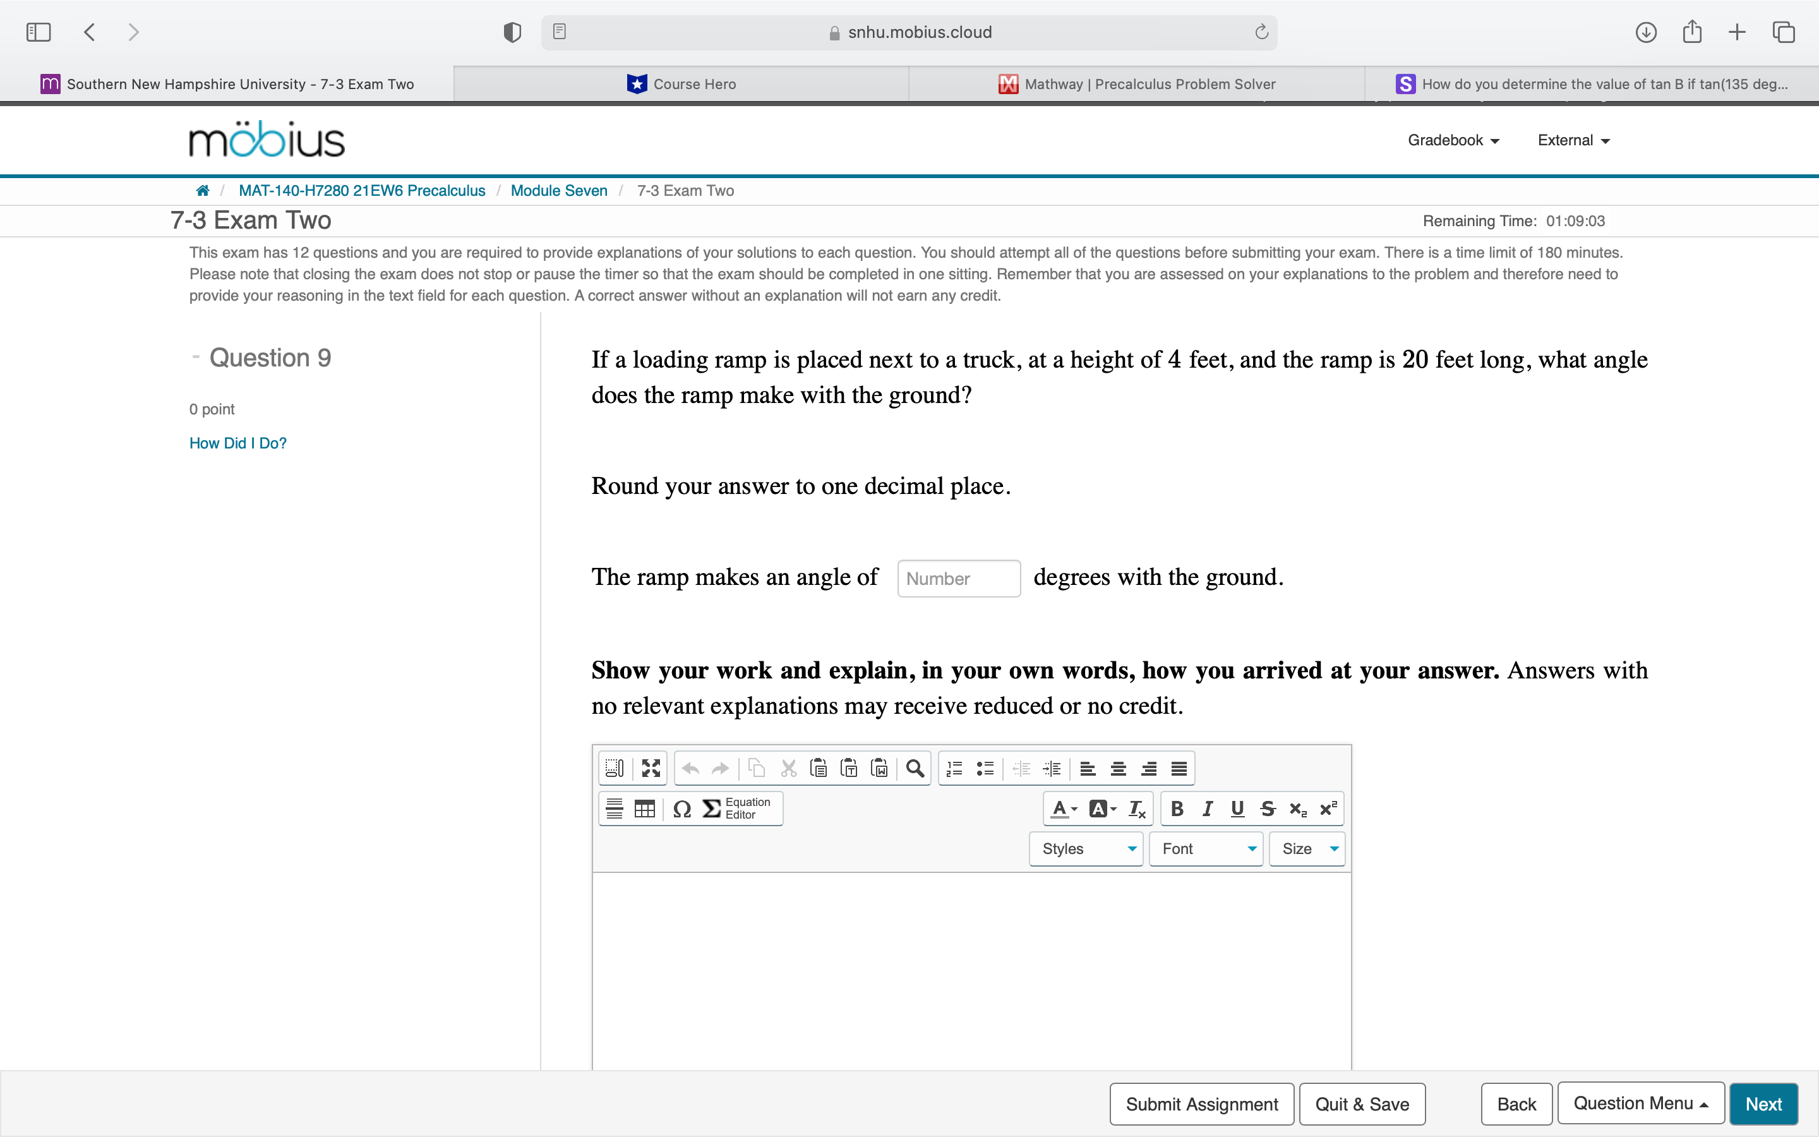Toggle strikethrough formatting
This screenshot has height=1137, width=1819.
[1269, 809]
